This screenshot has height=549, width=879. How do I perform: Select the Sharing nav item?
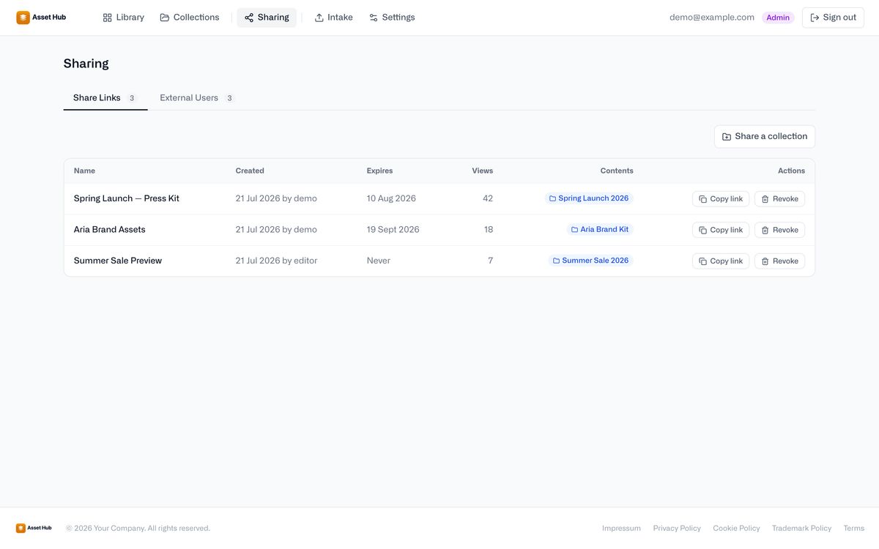[x=267, y=18]
